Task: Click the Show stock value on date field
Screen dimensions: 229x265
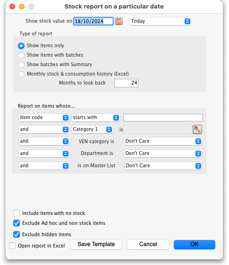Action: coord(93,21)
